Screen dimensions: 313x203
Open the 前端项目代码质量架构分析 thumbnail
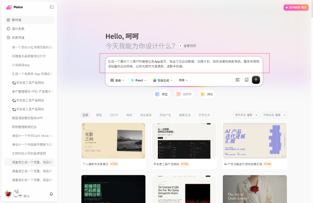pyautogui.click(x=113, y=189)
